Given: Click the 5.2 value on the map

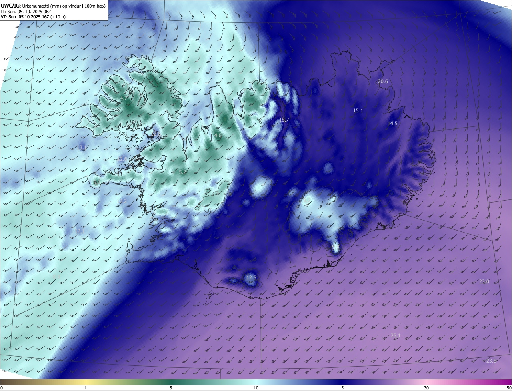Looking at the screenshot, I should point(183,172).
